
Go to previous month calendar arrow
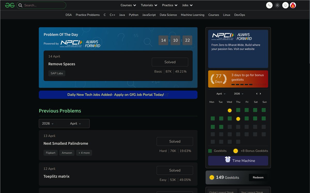click(257, 94)
